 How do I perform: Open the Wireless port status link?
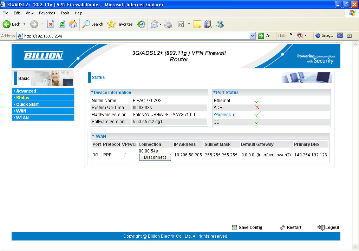(x=222, y=115)
